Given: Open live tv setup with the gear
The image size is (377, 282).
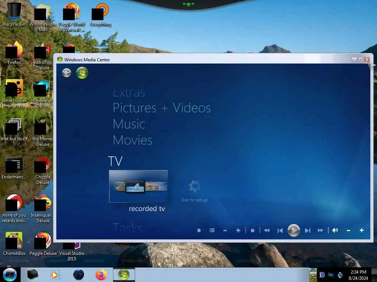Looking at the screenshot, I should pyautogui.click(x=194, y=191).
